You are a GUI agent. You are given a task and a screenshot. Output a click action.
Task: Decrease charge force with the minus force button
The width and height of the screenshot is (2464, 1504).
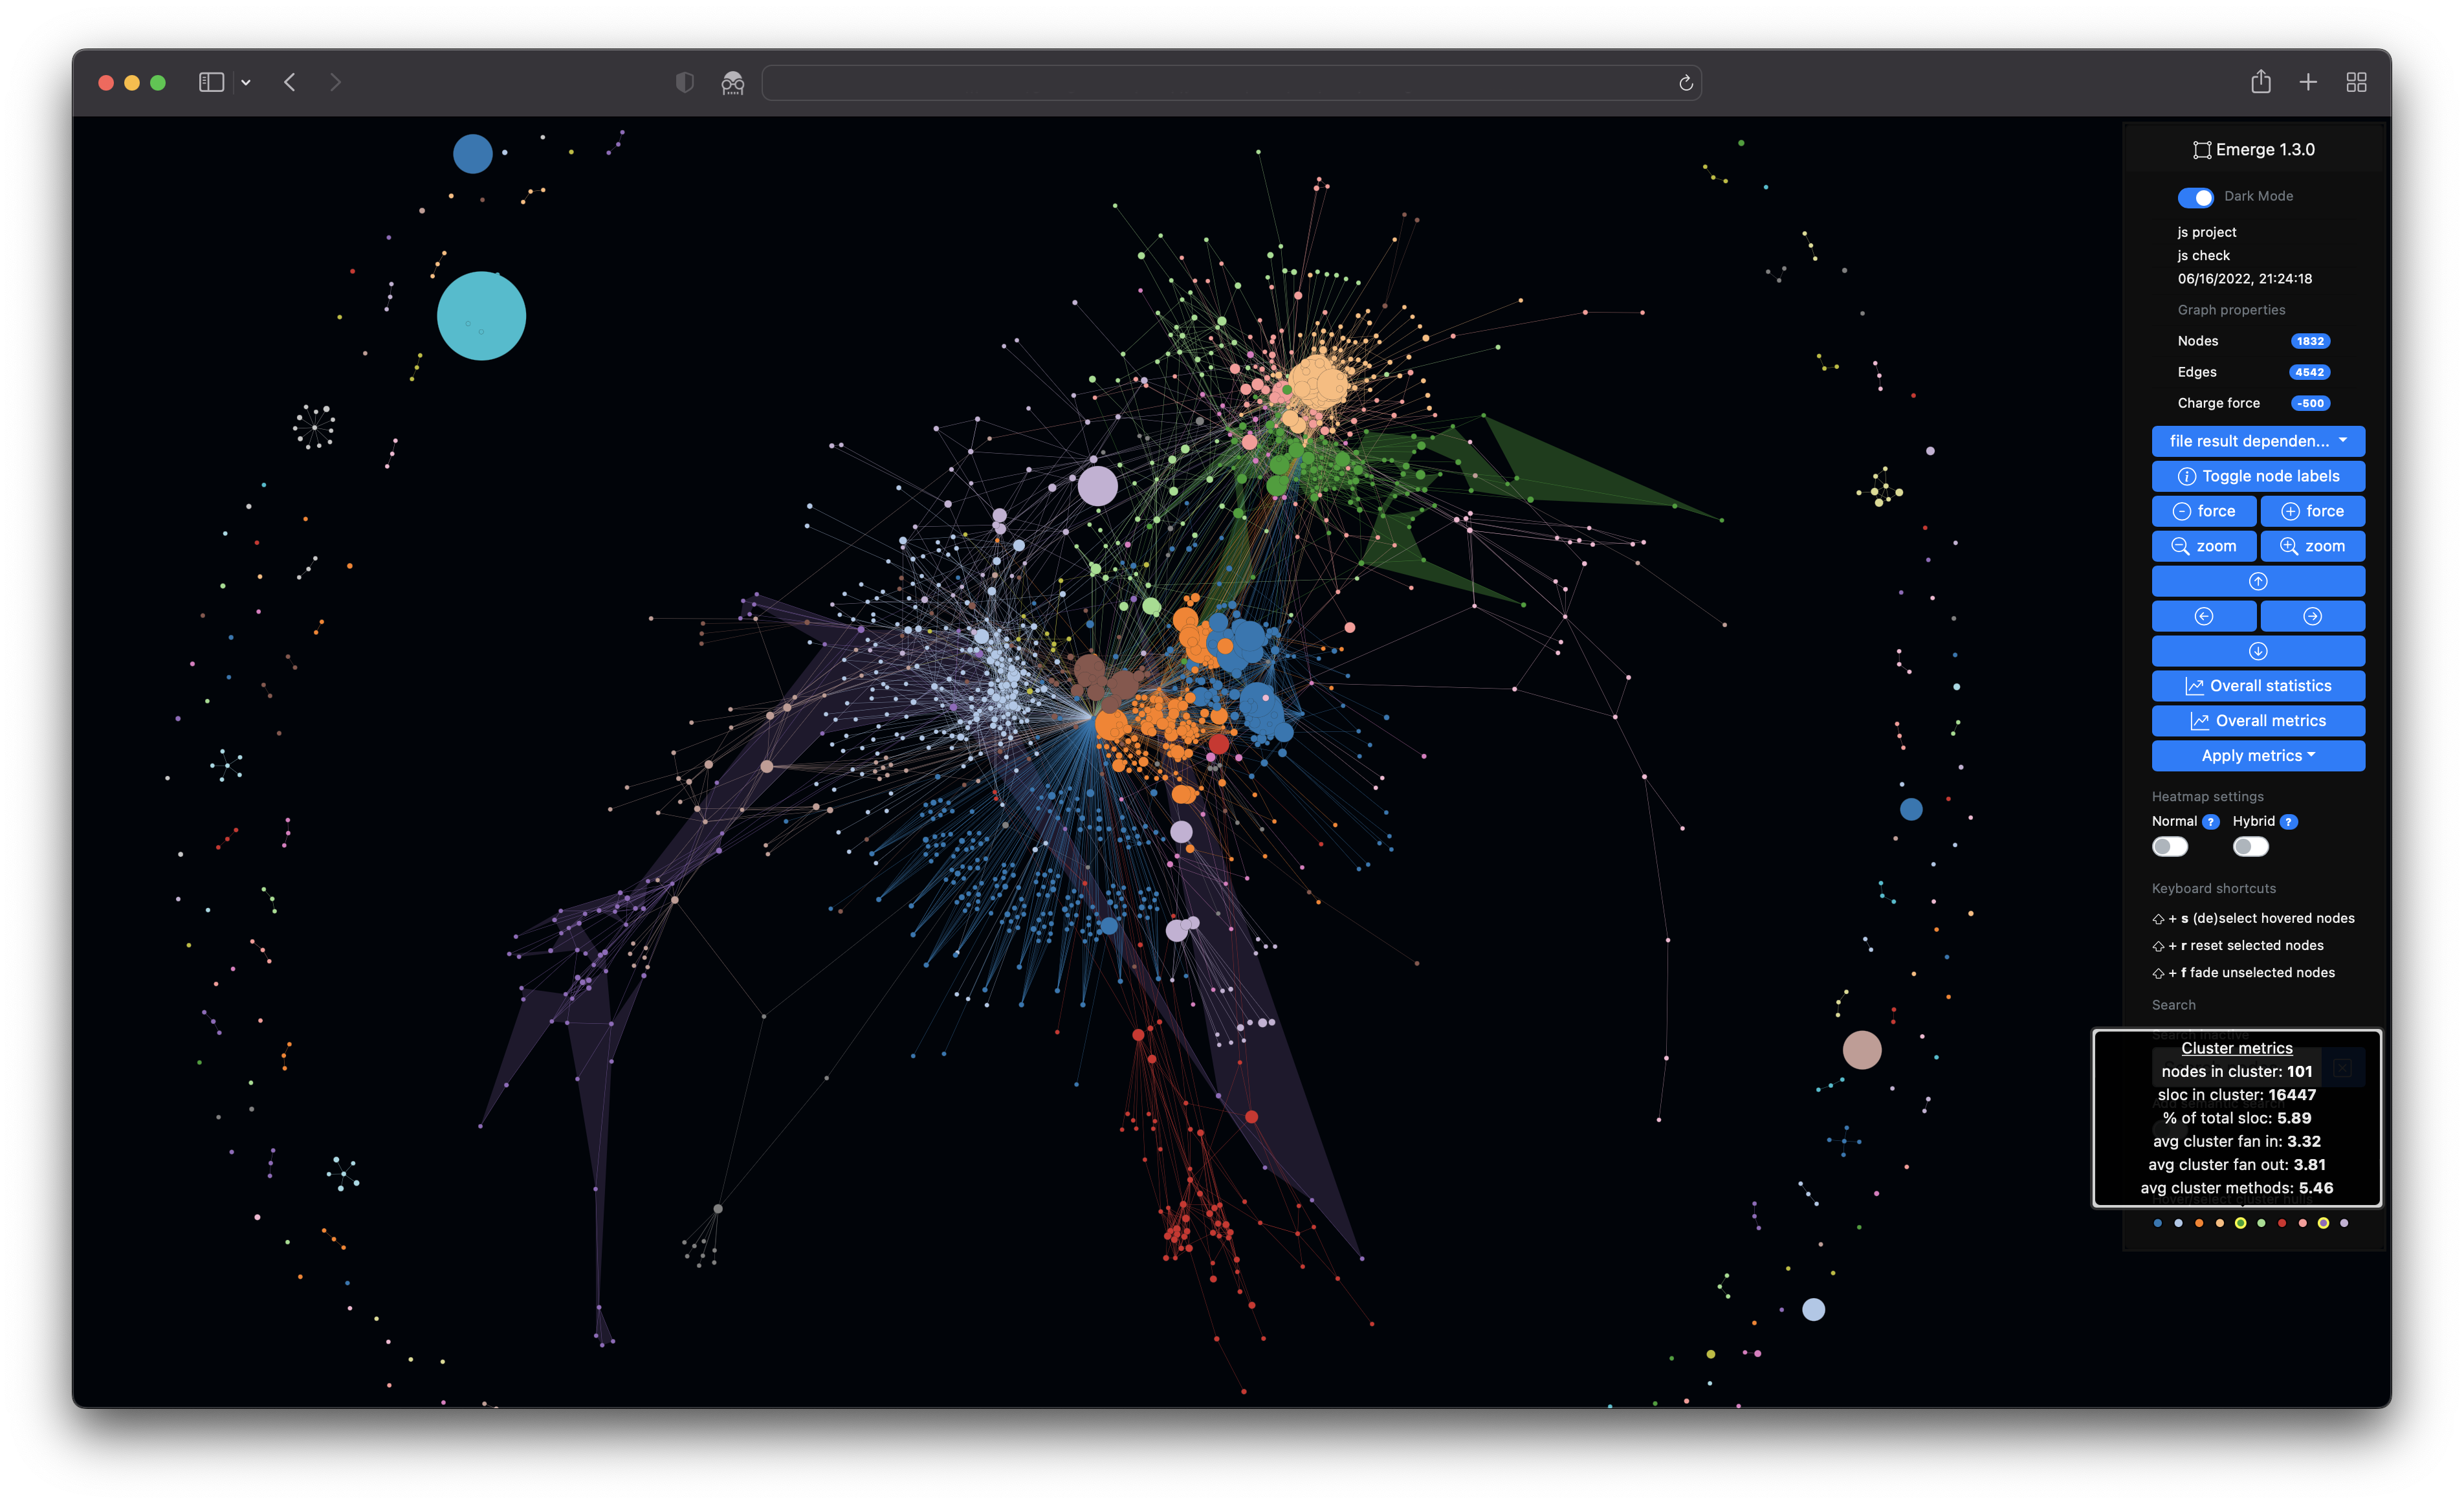click(2203, 511)
